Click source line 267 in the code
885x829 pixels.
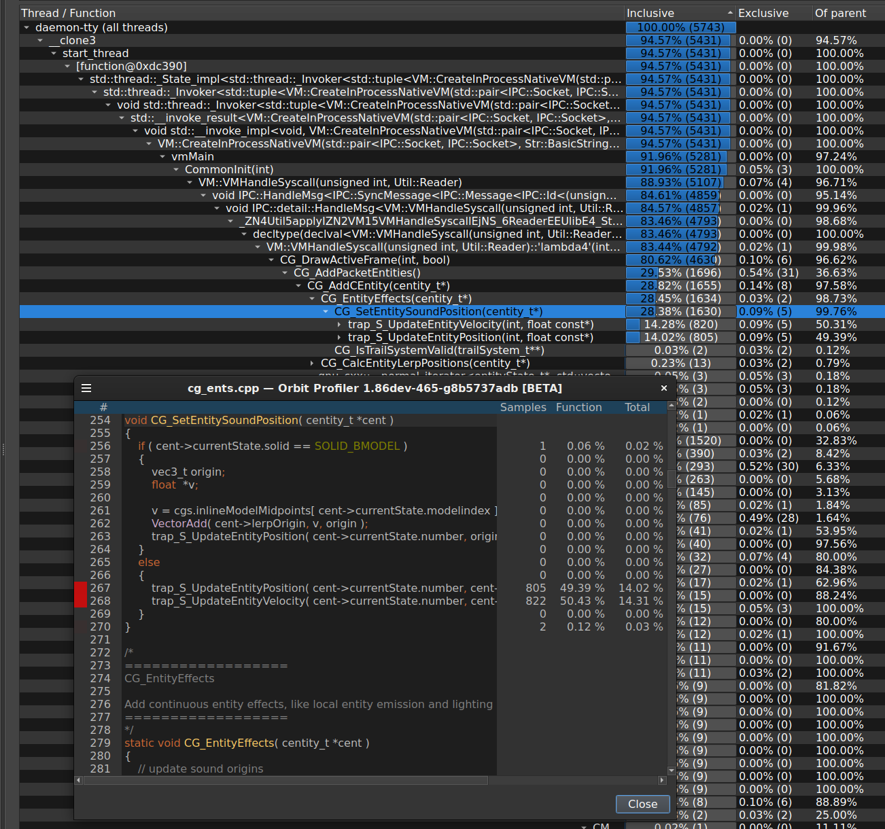310,588
